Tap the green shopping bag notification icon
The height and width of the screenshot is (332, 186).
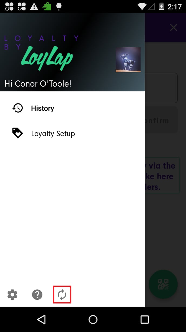coord(46,7)
